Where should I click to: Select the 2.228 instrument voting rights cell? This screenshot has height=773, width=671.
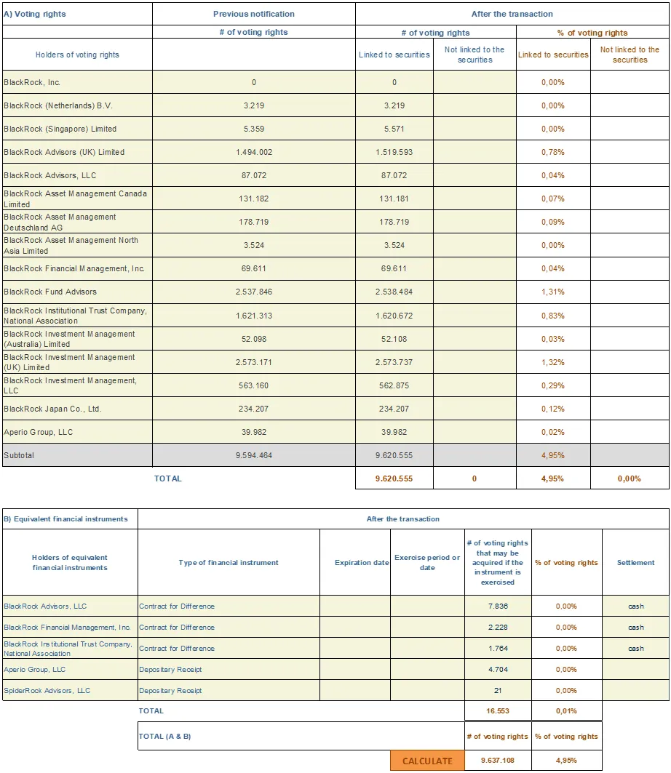coord(498,627)
